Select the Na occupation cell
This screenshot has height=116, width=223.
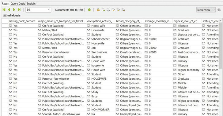pos(101,114)
